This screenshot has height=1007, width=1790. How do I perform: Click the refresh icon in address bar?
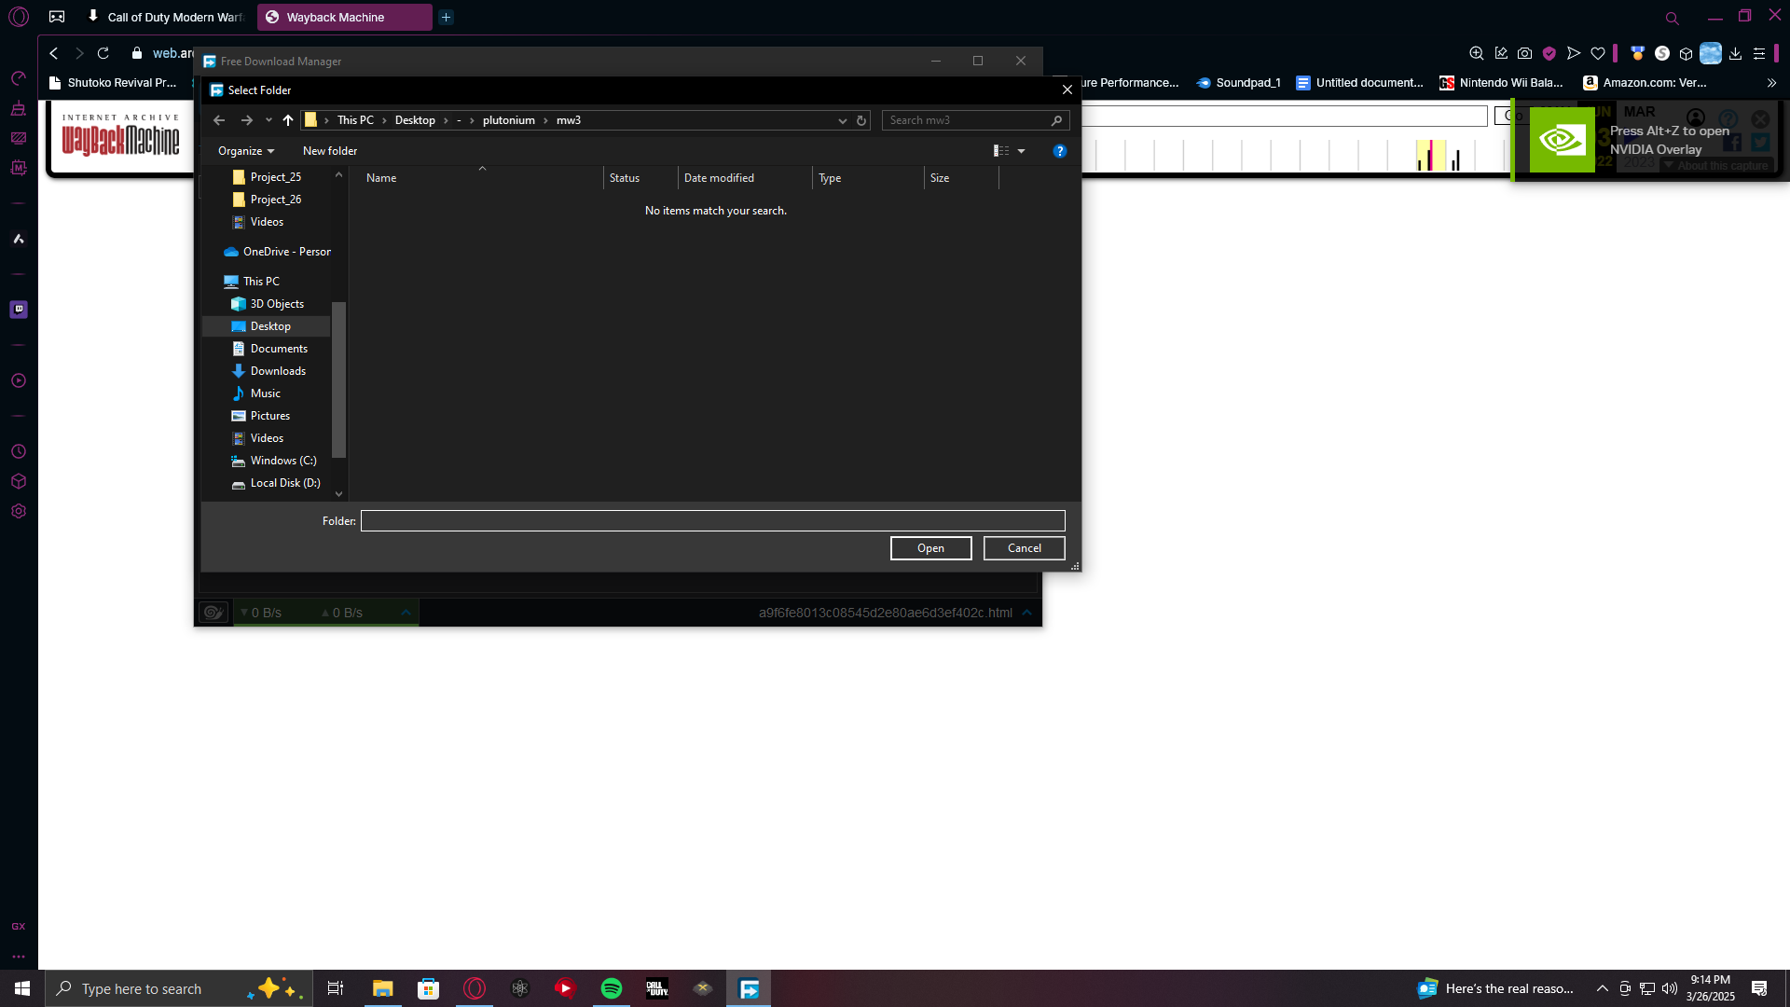click(x=861, y=120)
